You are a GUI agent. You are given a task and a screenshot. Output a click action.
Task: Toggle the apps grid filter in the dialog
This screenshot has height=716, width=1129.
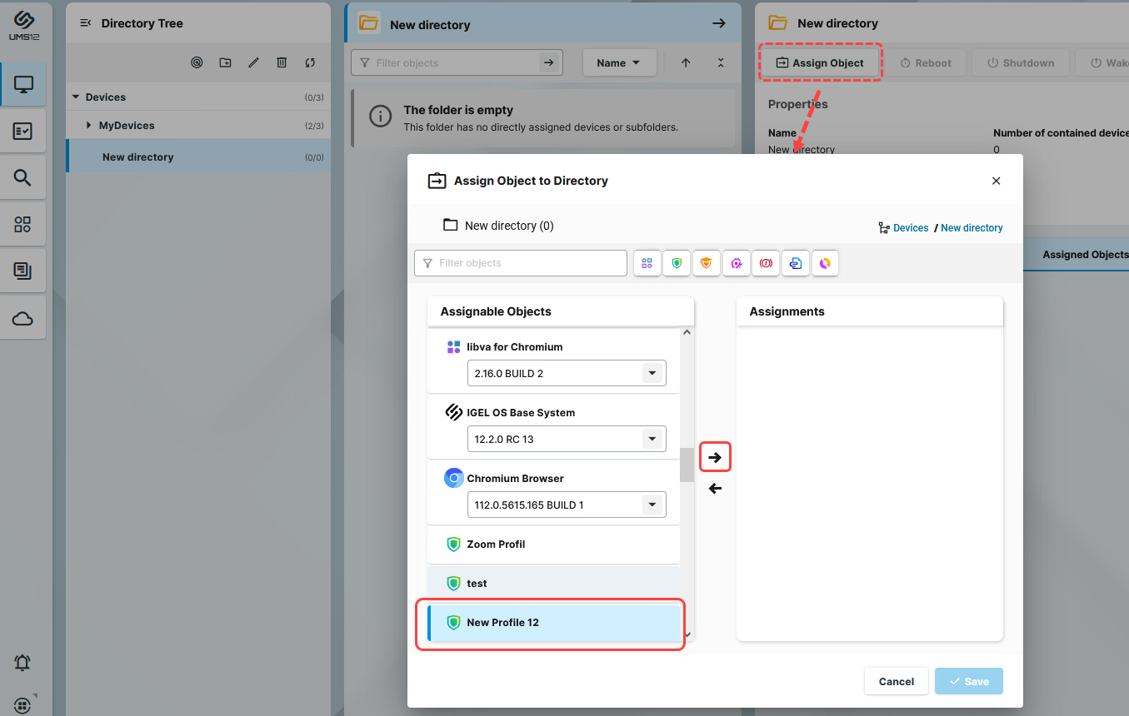click(647, 263)
